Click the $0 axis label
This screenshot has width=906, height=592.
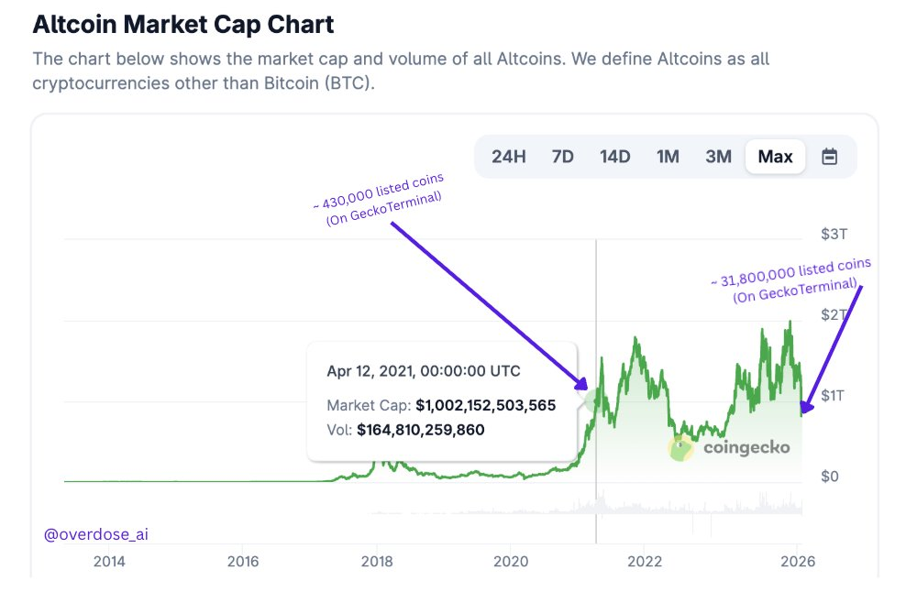tap(832, 476)
